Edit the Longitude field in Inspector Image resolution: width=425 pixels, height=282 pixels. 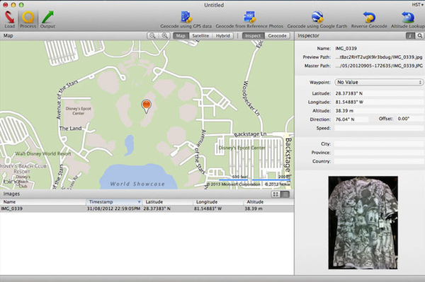(x=379, y=102)
